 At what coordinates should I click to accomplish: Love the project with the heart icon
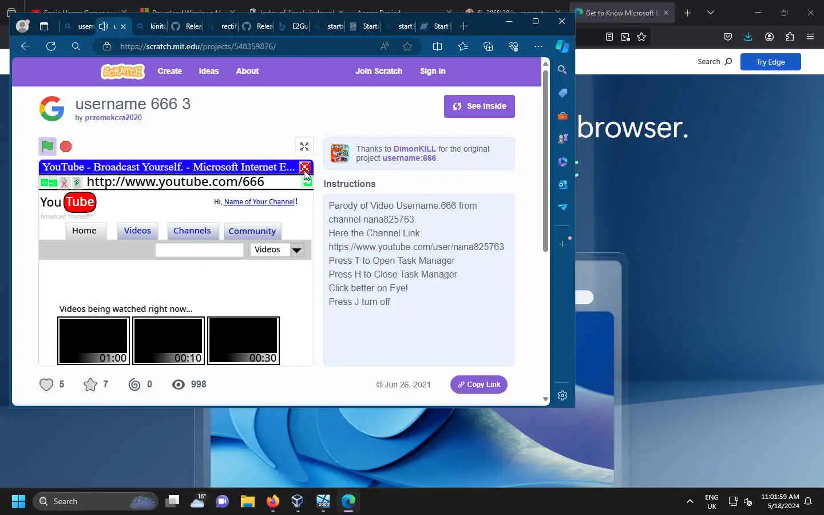click(46, 385)
